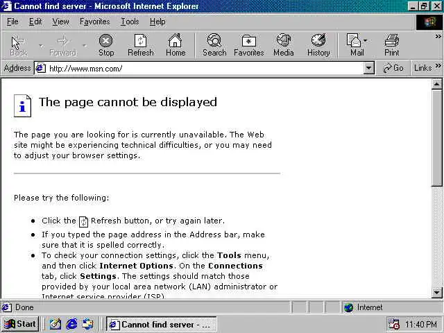Click the Forward toolbar button
The height and width of the screenshot is (333, 444).
62,45
